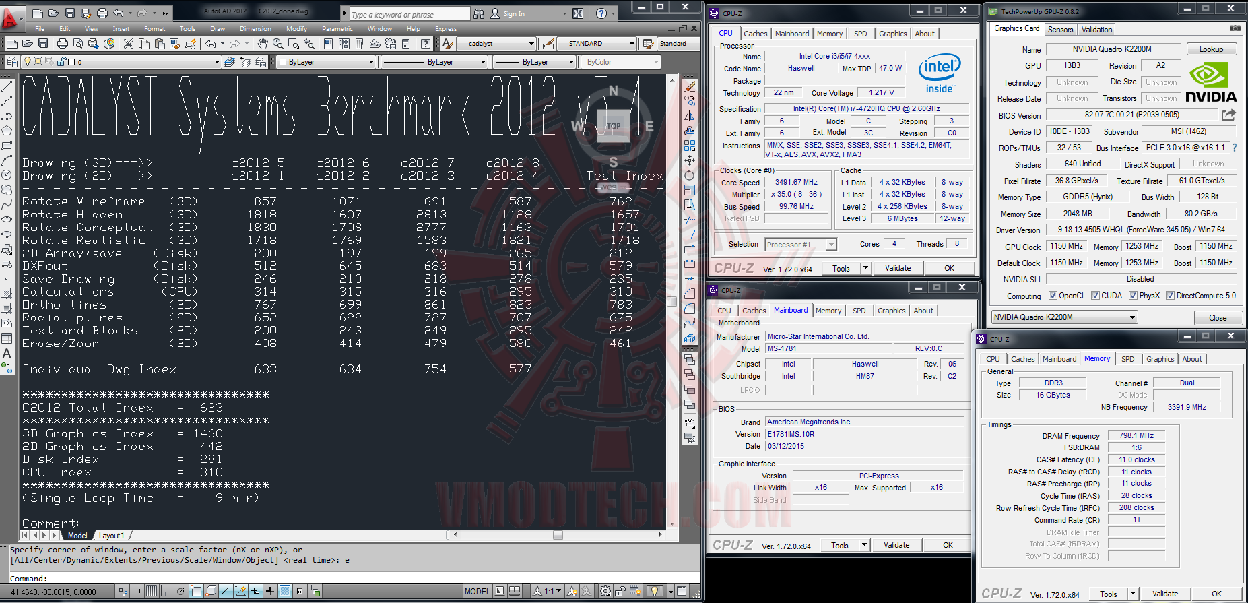Click the Lookup button in GPU-Z
Image resolution: width=1248 pixels, height=603 pixels.
point(1210,49)
